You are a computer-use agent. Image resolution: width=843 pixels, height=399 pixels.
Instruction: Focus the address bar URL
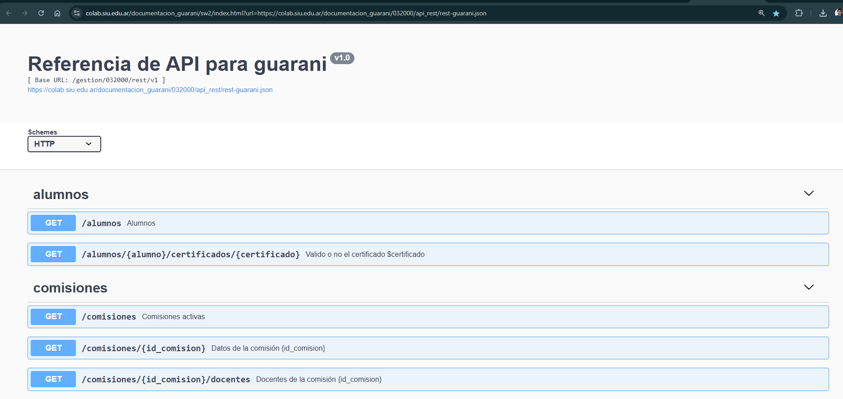[x=286, y=13]
